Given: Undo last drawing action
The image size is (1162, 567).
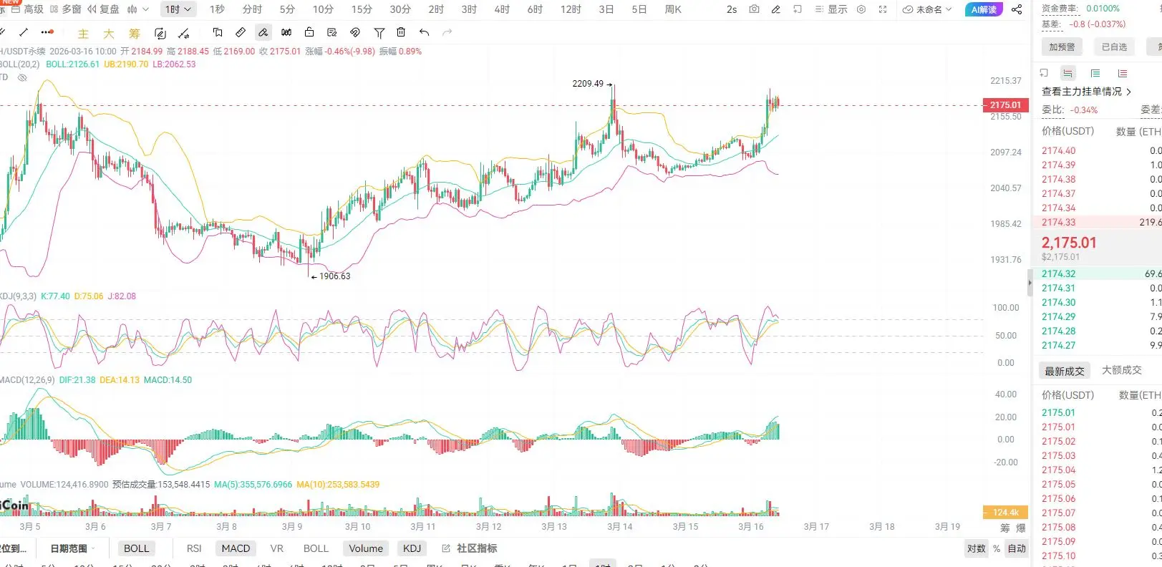Looking at the screenshot, I should pos(425,32).
